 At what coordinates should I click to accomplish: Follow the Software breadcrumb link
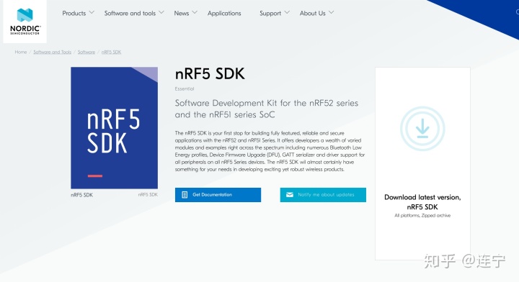point(86,52)
